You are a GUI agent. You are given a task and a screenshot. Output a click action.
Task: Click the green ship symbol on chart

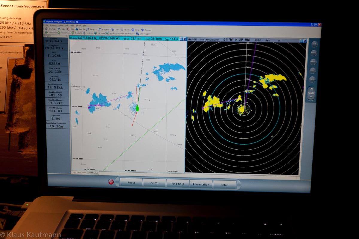pyautogui.click(x=138, y=108)
